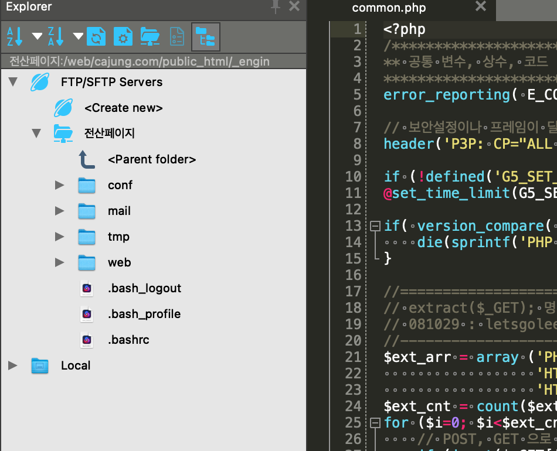Pin the Explorer panel
The height and width of the screenshot is (451, 557).
click(275, 7)
